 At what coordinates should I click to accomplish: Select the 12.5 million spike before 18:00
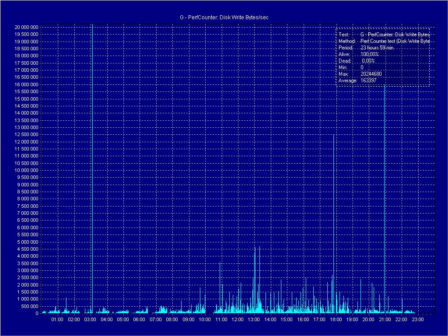[334, 219]
